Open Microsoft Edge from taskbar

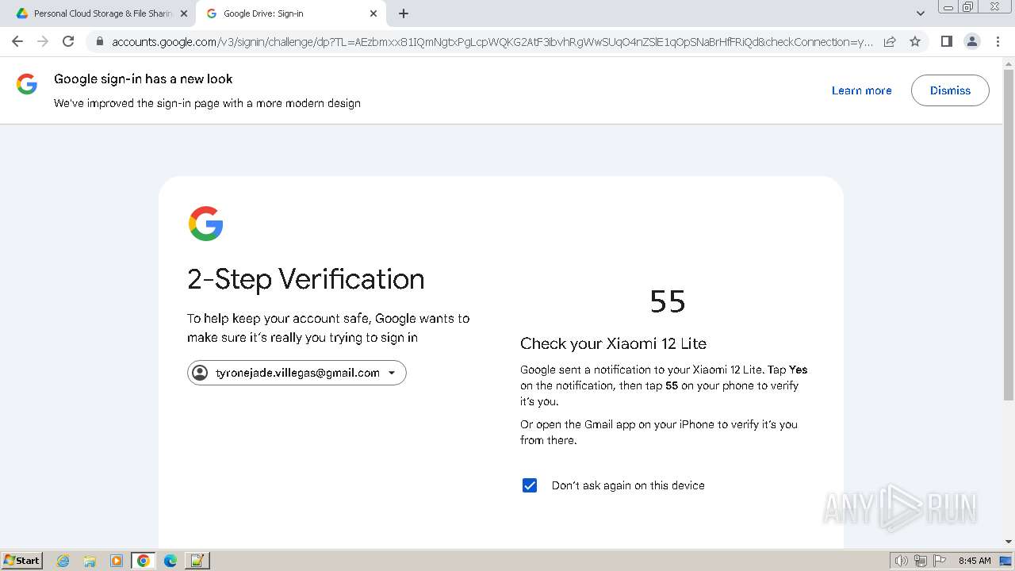click(x=170, y=561)
